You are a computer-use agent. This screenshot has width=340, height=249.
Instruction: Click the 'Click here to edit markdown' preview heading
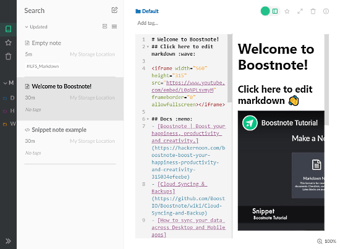[275, 95]
